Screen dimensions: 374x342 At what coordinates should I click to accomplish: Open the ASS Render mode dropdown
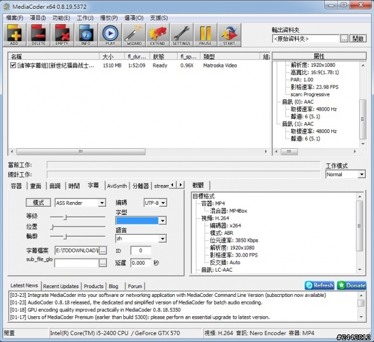[102, 203]
